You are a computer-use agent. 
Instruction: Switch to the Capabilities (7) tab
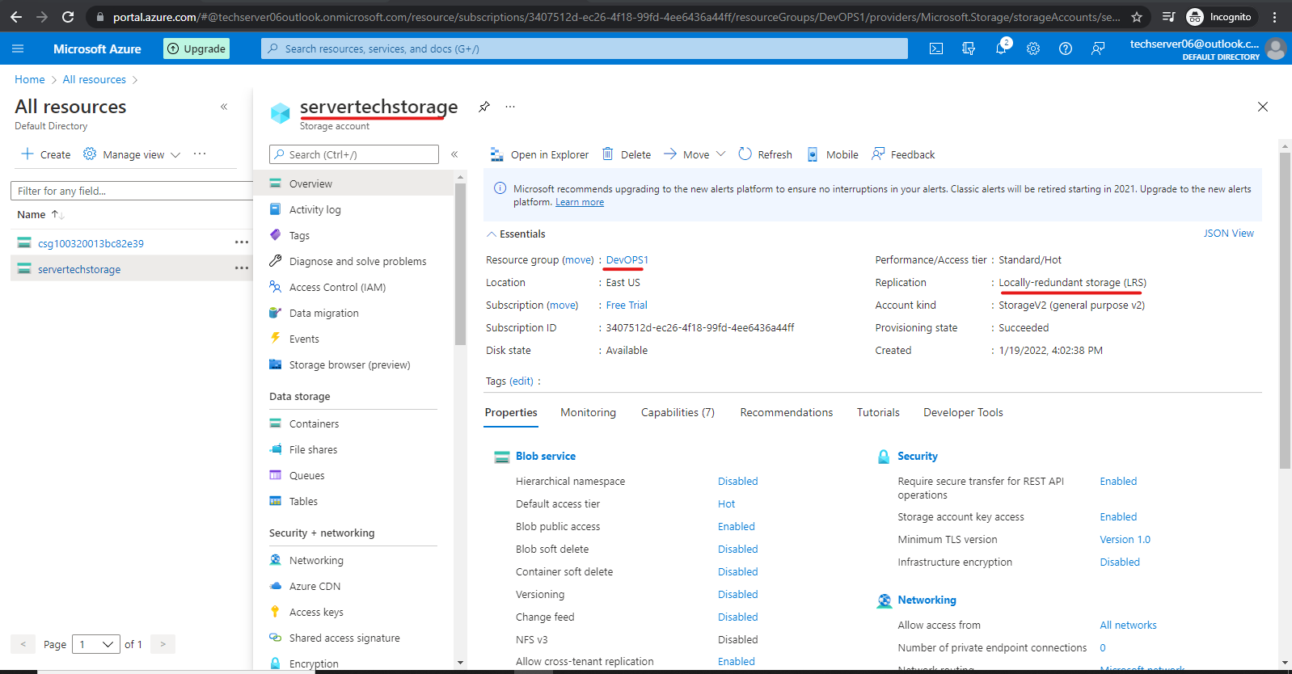pyautogui.click(x=678, y=412)
